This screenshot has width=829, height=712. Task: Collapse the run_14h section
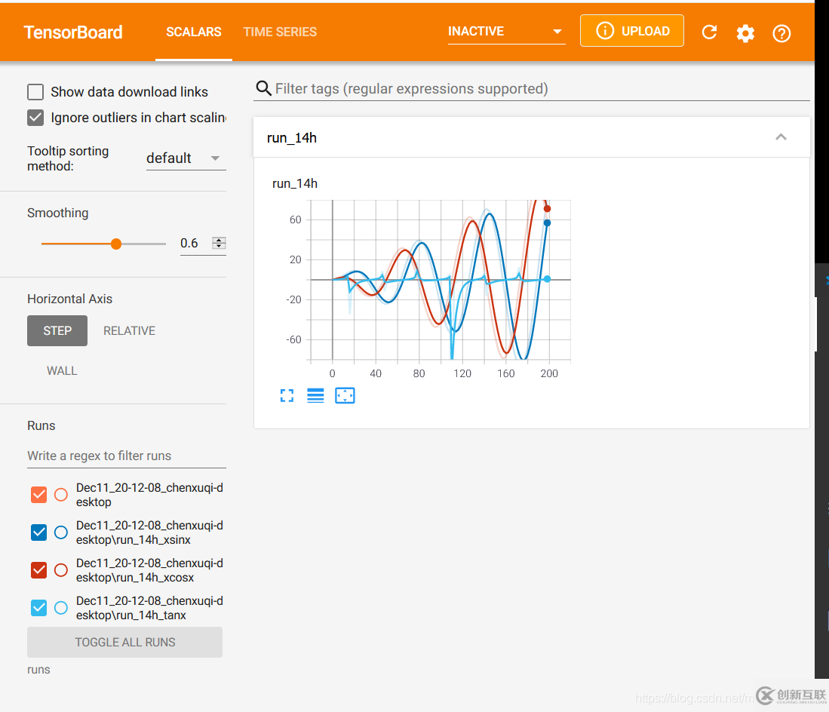[781, 137]
